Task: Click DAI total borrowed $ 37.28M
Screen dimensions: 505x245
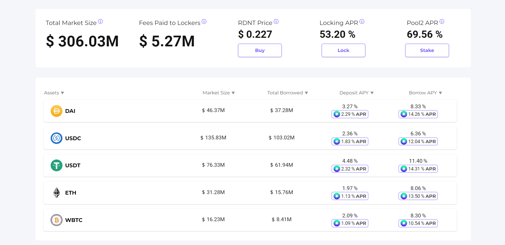Action: [x=282, y=110]
